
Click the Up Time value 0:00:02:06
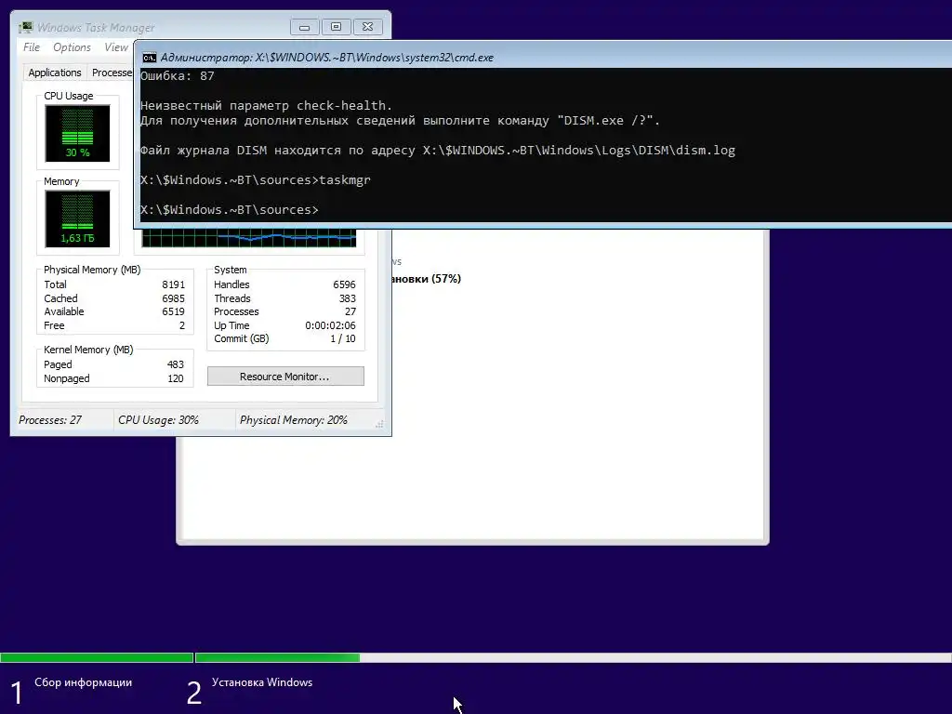point(330,325)
